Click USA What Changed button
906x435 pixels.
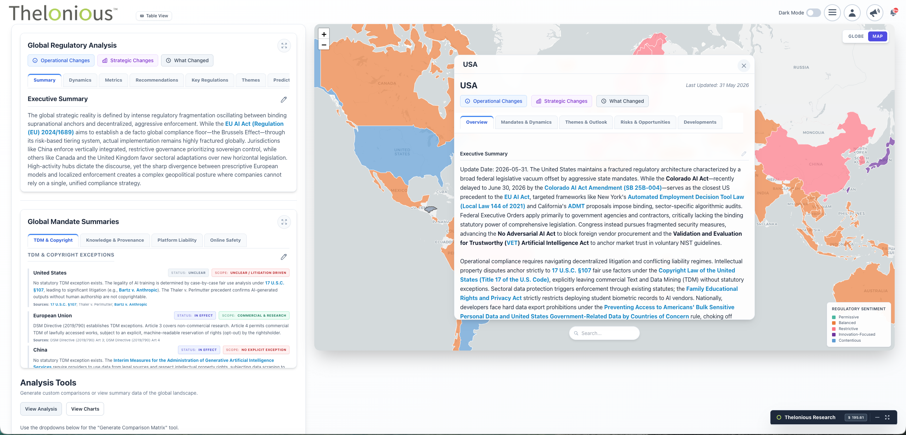(623, 101)
